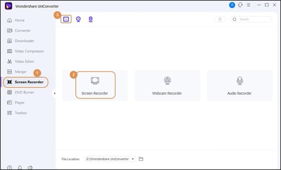Image resolution: width=281 pixels, height=170 pixels.
Task: Click into the Search field
Action: [x=251, y=19]
